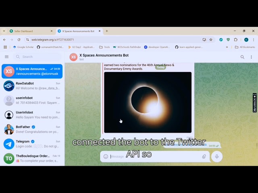Image resolution: width=258 pixels, height=193 pixels.
Task: Record a voice message with microphone button
Action: pyautogui.click(x=217, y=156)
